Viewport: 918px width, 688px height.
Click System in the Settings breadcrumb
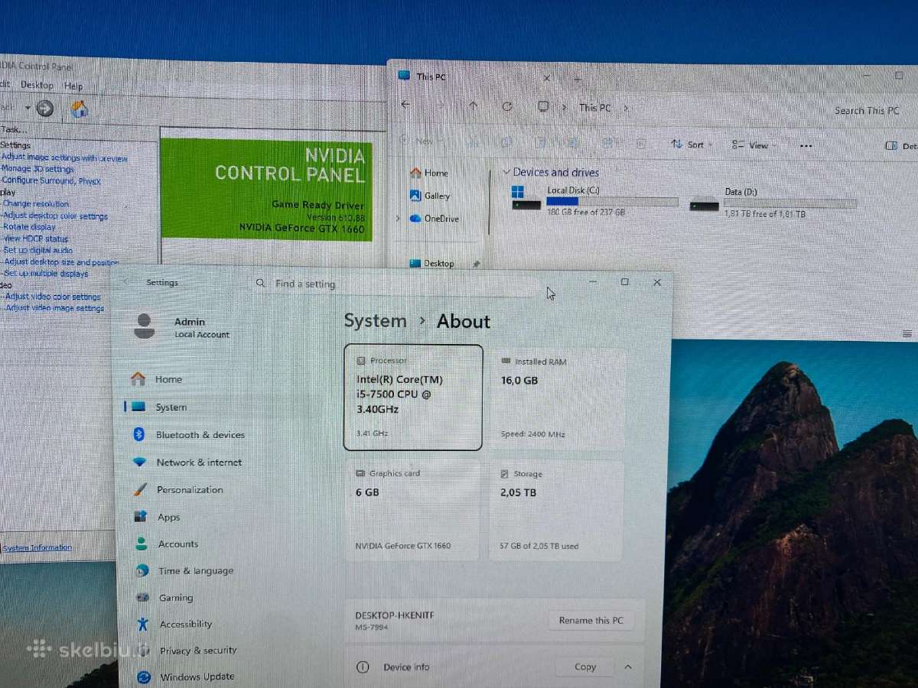tap(375, 321)
